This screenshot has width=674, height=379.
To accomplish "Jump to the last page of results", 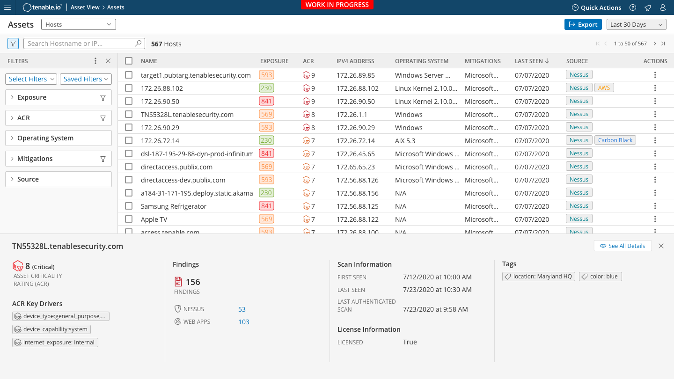I will pos(663,44).
